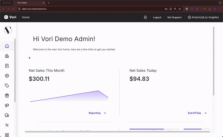223x137 pixels.
Task: Click the site info icon in address bar
Action: click(19, 9)
